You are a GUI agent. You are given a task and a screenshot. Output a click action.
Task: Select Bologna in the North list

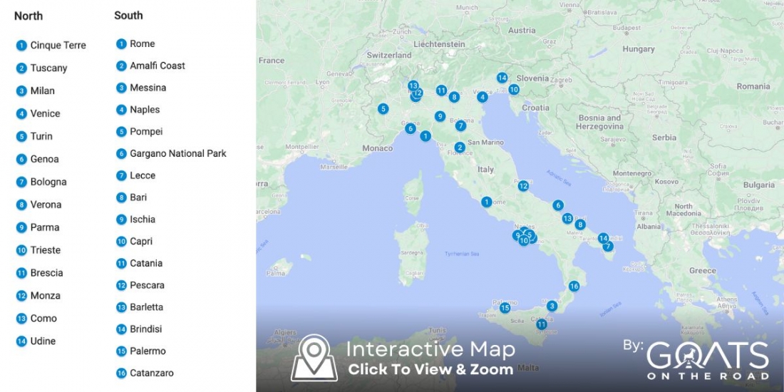pos(48,182)
